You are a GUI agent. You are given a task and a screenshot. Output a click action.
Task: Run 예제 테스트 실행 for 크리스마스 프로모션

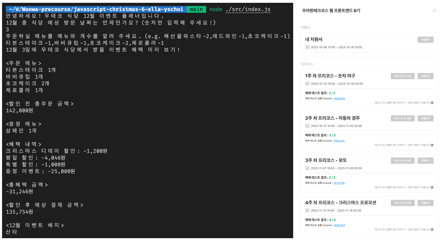click(403, 203)
